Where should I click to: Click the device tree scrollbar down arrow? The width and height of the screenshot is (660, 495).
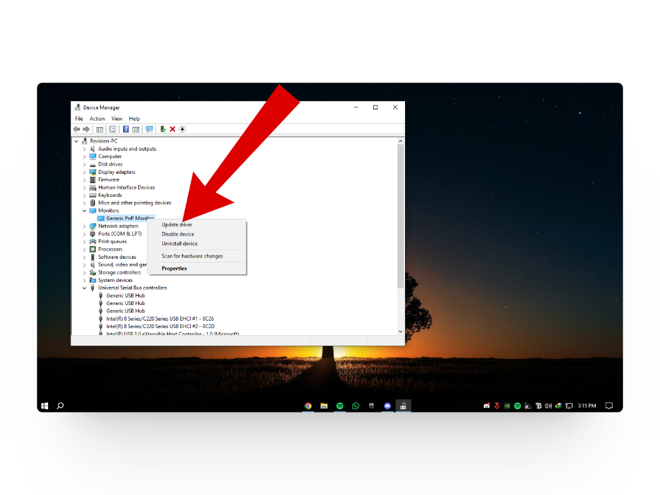pos(400,331)
